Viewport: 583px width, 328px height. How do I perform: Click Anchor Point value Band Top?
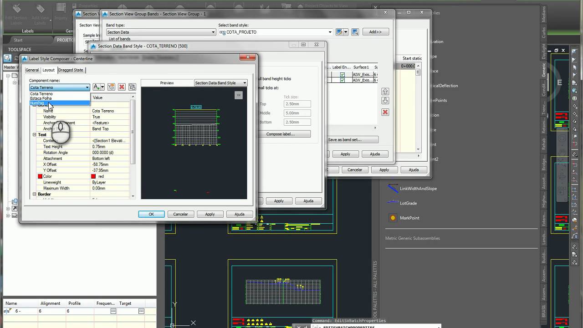point(111,129)
